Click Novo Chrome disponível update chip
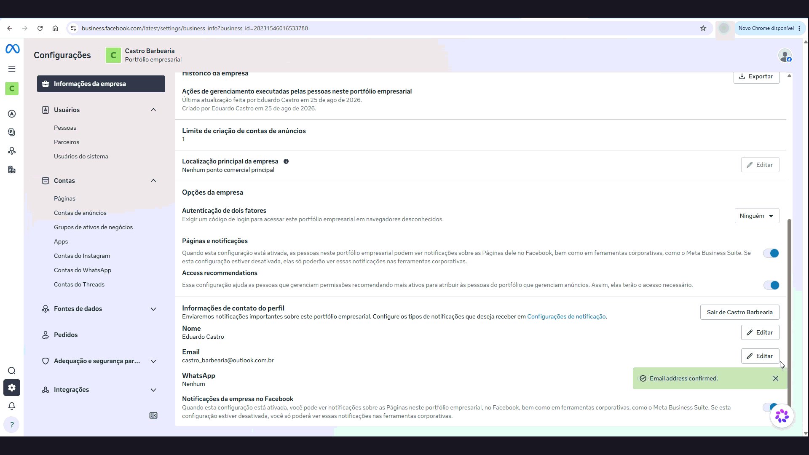The image size is (809, 455). 769,28
